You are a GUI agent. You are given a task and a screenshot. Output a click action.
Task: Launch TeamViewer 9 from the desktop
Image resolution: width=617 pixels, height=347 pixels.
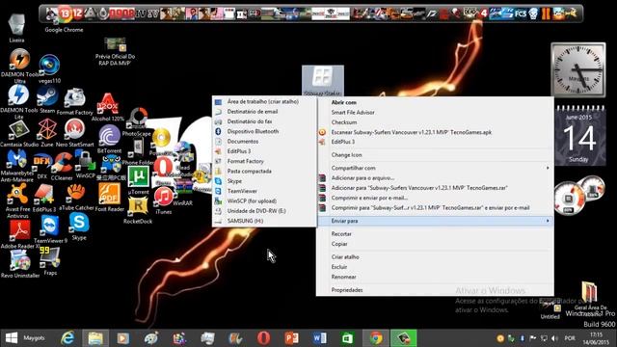50,229
